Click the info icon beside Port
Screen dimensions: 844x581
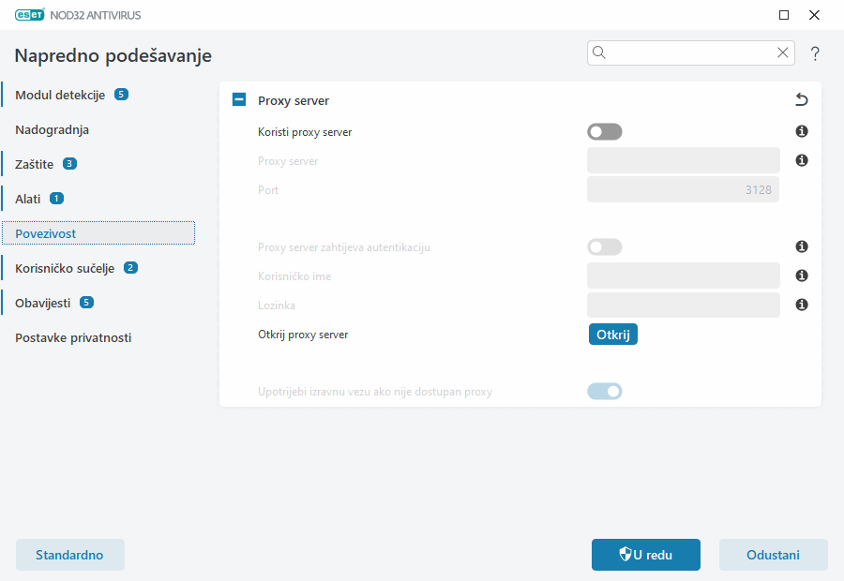(801, 189)
